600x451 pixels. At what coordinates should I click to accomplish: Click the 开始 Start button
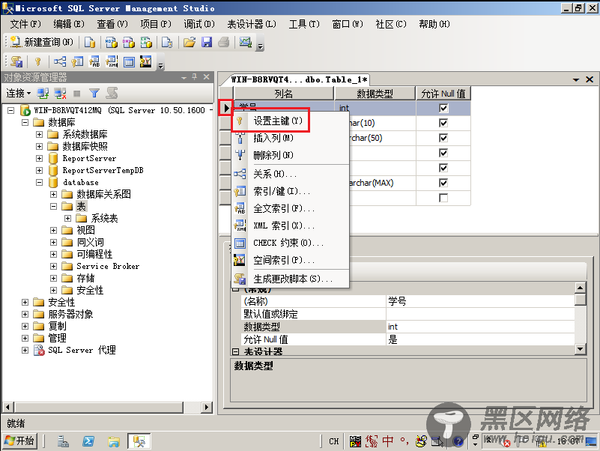point(19,441)
